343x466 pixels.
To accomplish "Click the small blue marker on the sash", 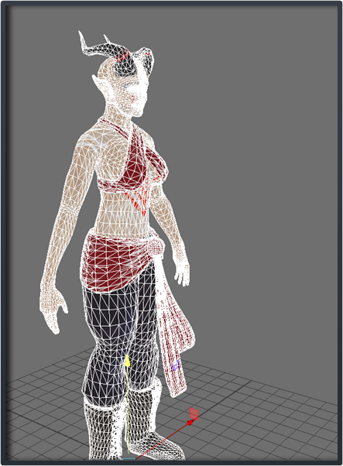I will pyautogui.click(x=175, y=365).
